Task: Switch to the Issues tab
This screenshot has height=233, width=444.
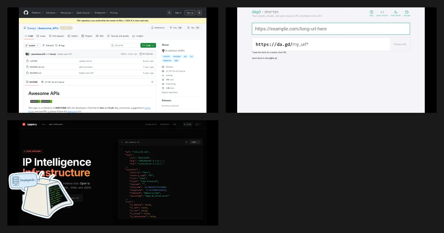Action: [41, 36]
